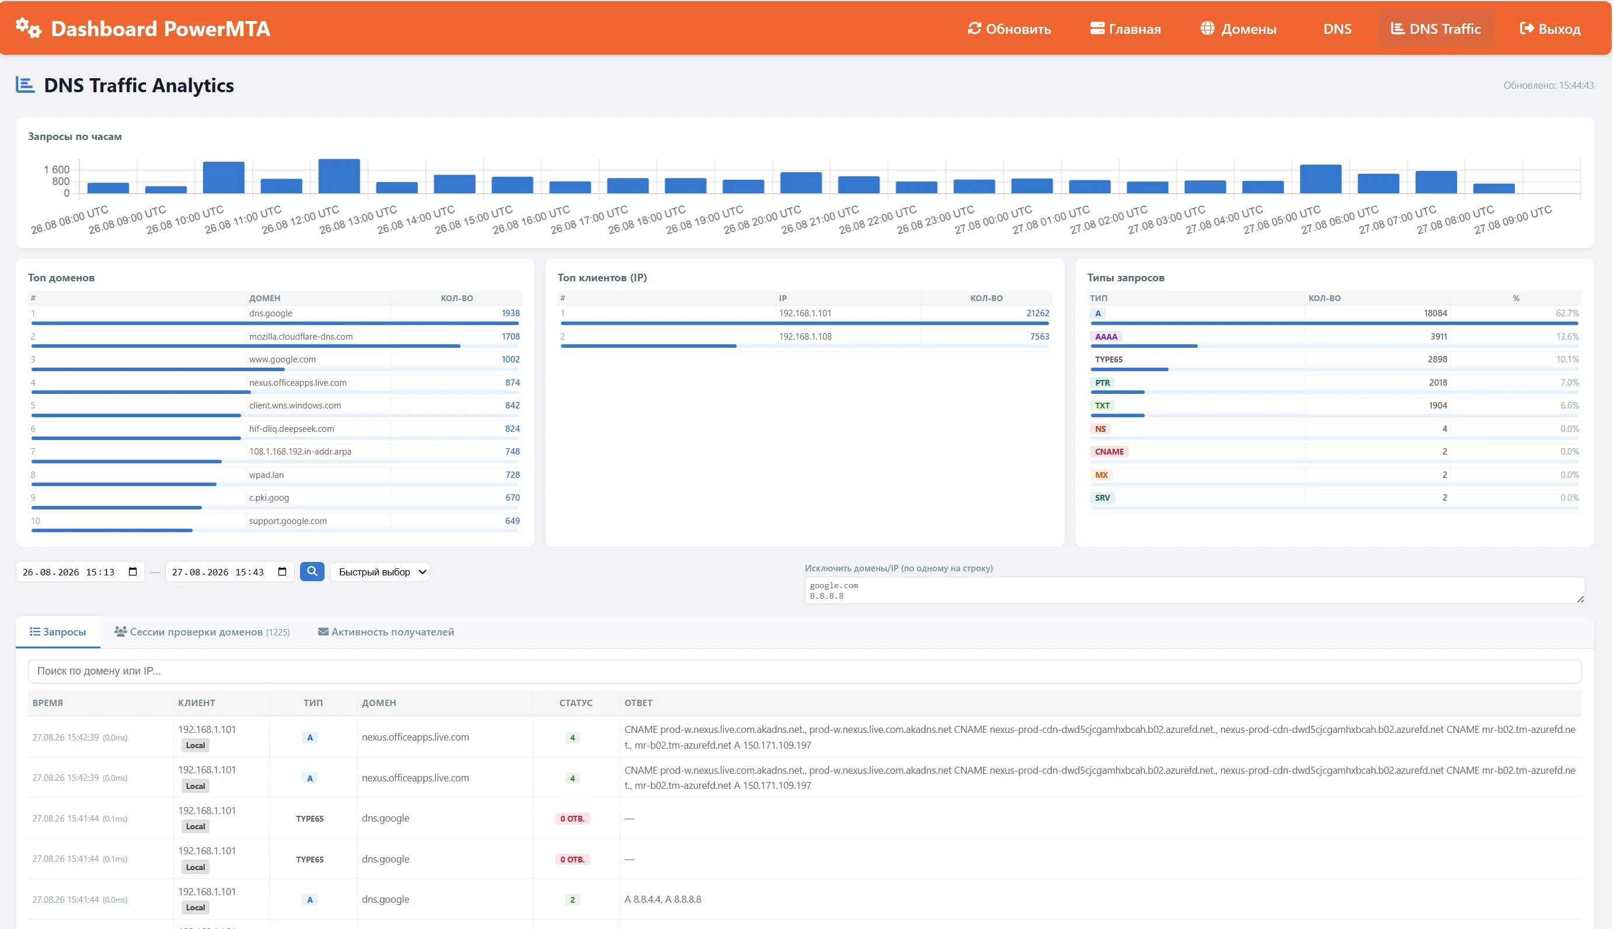Click the СТАТУС column header
This screenshot has width=1614, height=929.
[575, 703]
